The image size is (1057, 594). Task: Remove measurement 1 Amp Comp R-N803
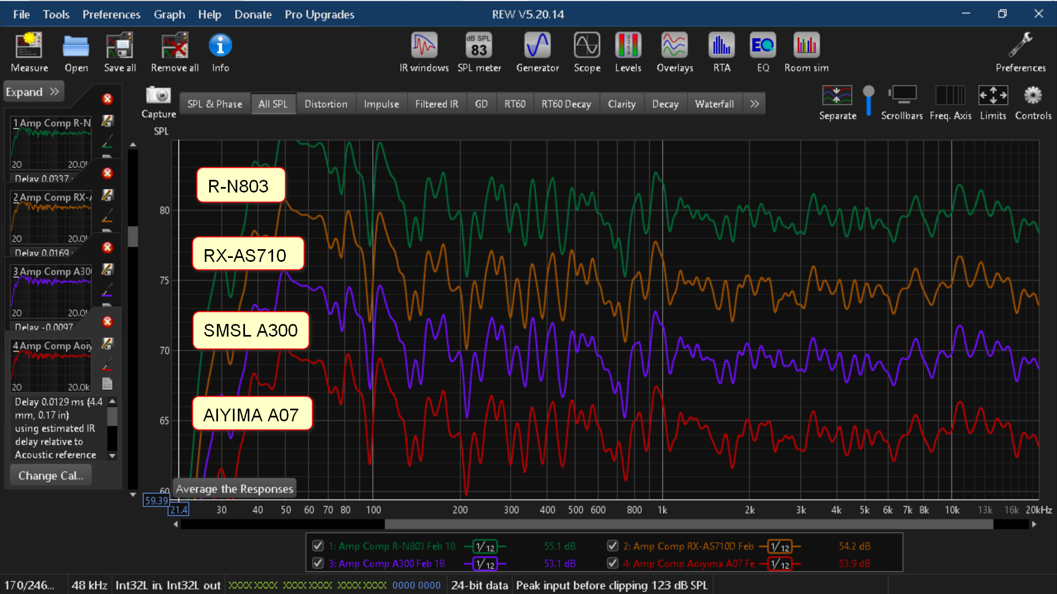point(107,99)
